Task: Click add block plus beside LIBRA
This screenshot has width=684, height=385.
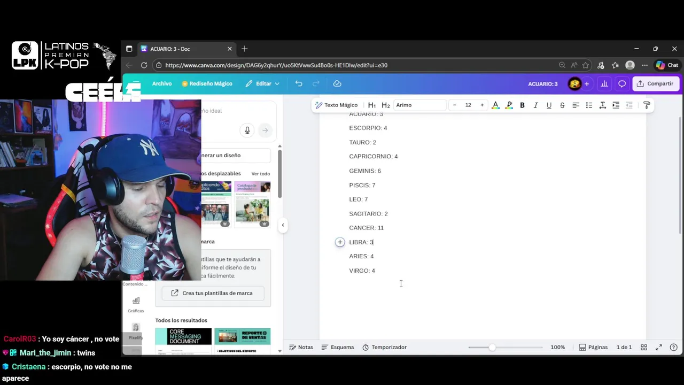Action: [340, 242]
